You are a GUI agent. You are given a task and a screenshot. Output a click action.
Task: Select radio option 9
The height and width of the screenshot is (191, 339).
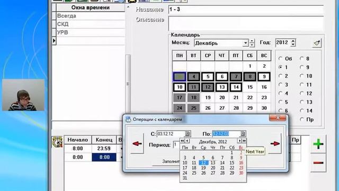pyautogui.click(x=302, y=67)
